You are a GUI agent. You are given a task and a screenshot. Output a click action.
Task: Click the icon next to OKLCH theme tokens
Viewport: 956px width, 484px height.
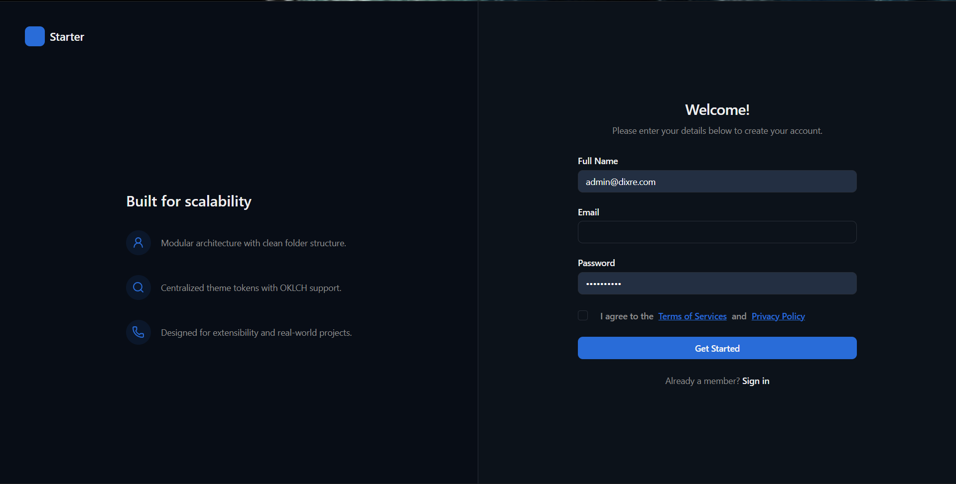coord(138,287)
